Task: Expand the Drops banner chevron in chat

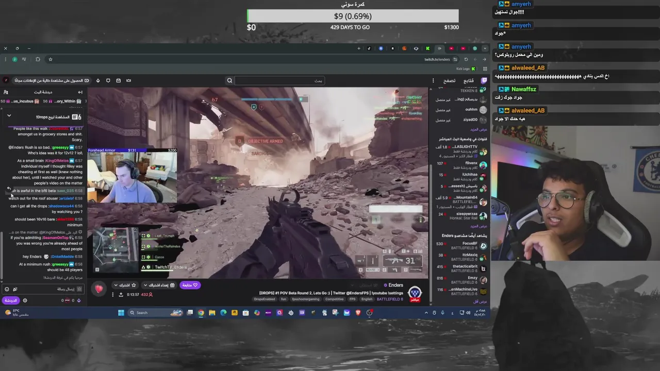Action: point(9,116)
